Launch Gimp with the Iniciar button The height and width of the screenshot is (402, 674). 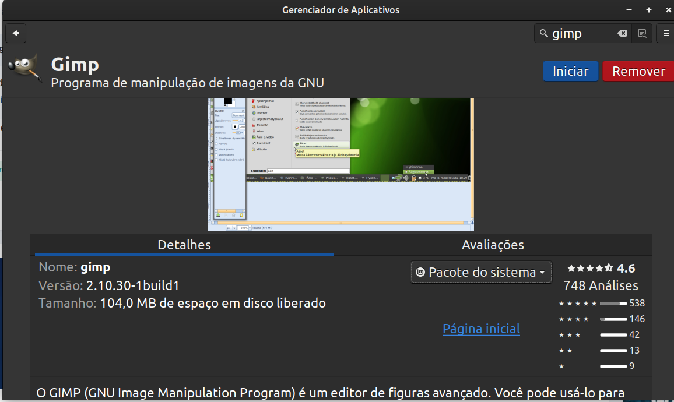pyautogui.click(x=570, y=71)
